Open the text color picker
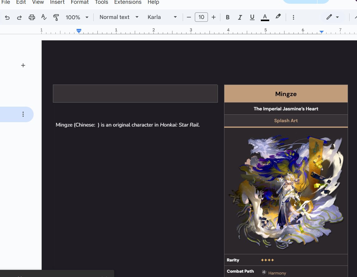This screenshot has width=357, height=277. pyautogui.click(x=265, y=17)
